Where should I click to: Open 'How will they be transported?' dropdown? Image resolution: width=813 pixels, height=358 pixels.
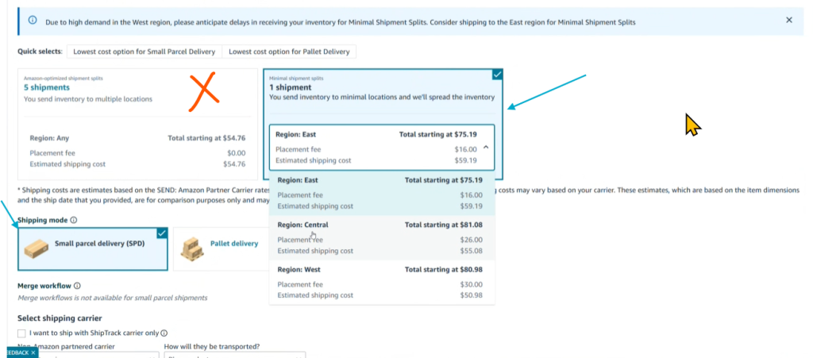coord(234,355)
